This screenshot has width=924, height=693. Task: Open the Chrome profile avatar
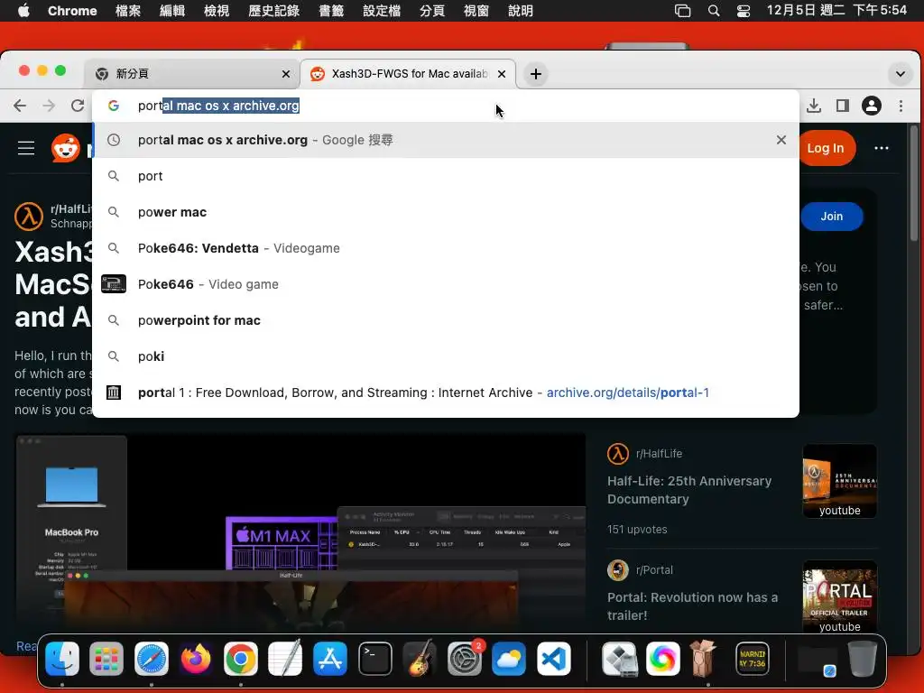[x=872, y=106]
